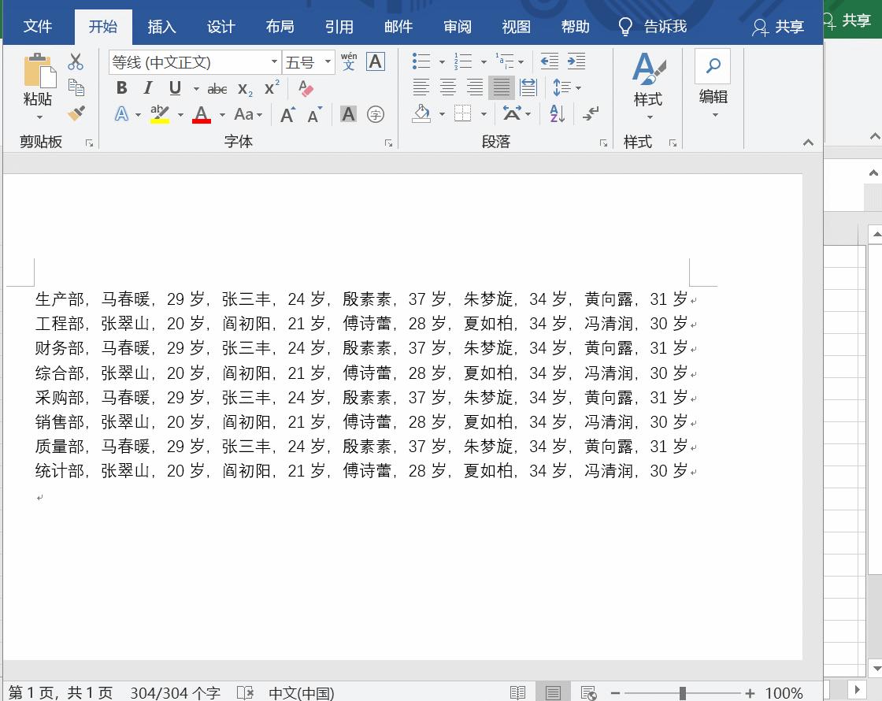Image resolution: width=882 pixels, height=701 pixels.
Task: Click the Copy icon in clipboard group
Action: click(75, 88)
